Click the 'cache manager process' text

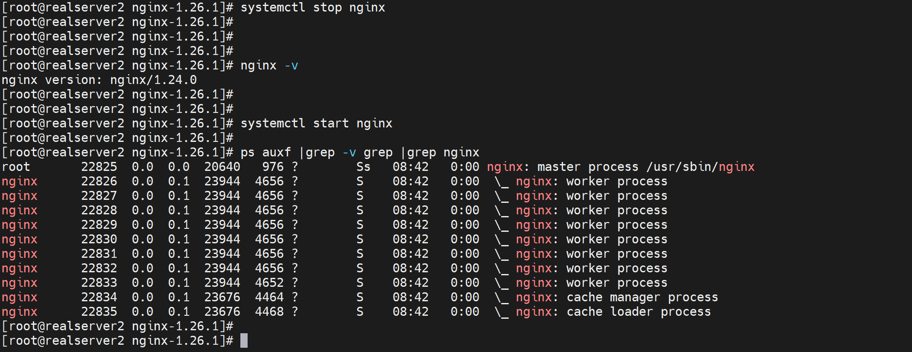[x=642, y=297]
